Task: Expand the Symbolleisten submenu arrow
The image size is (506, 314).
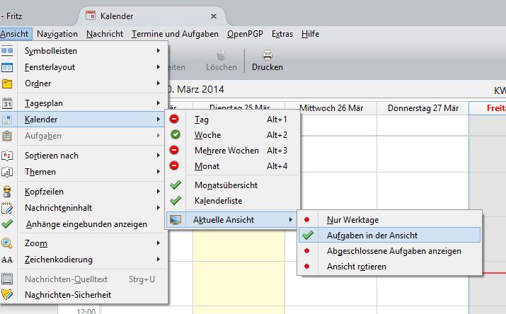Action: [x=158, y=51]
